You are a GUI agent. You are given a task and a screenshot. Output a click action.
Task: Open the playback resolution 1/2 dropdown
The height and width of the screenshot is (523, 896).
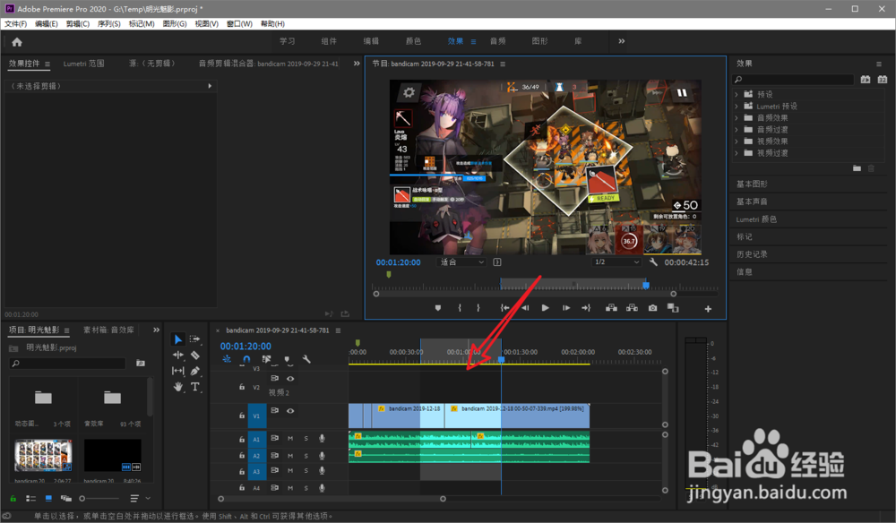[616, 262]
